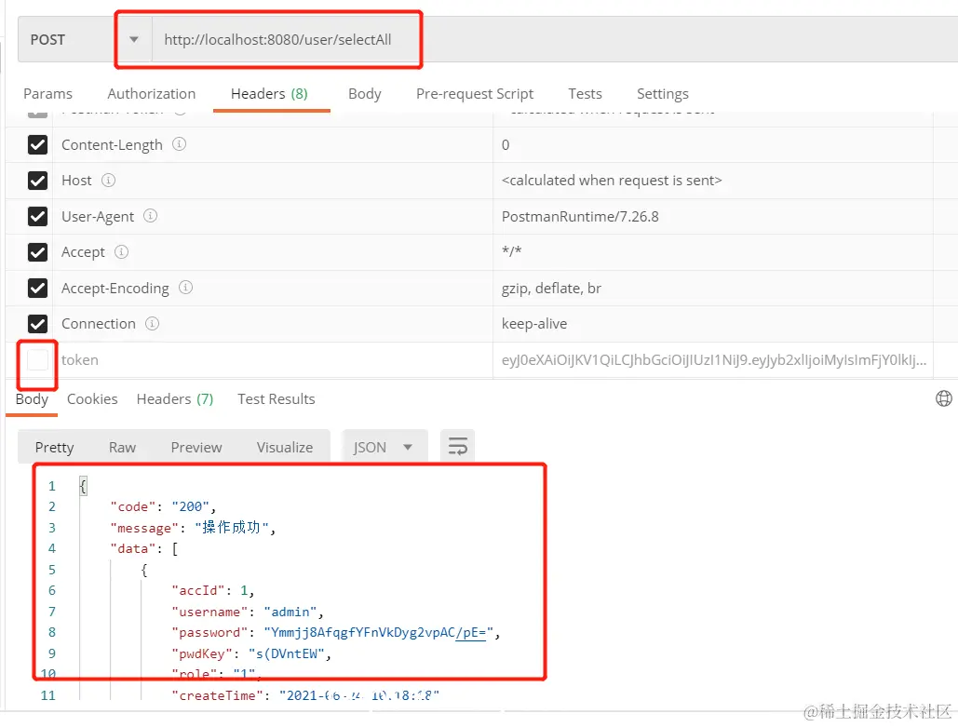Select the response Body tab
This screenshot has width=958, height=727.
(x=32, y=399)
